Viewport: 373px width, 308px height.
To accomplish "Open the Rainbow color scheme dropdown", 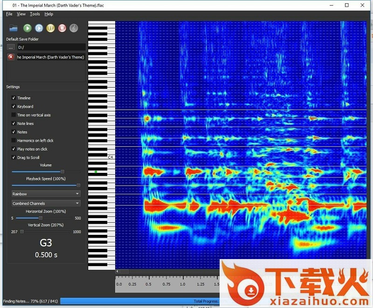I will click(46, 194).
